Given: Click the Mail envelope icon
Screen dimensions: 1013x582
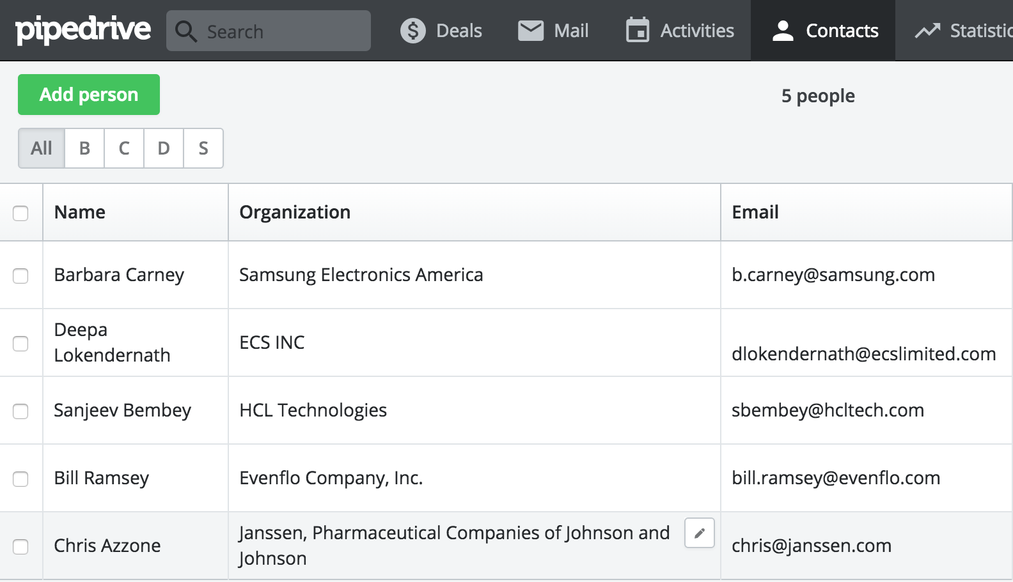Looking at the screenshot, I should point(531,31).
